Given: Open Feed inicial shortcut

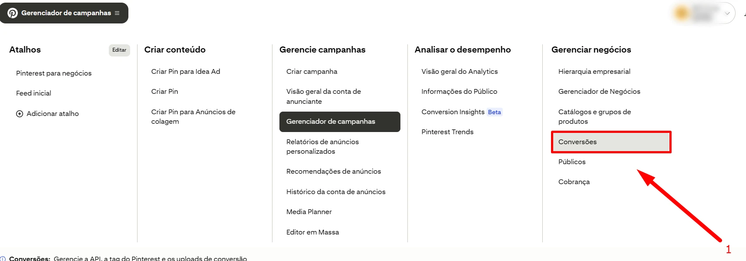Looking at the screenshot, I should (x=34, y=93).
